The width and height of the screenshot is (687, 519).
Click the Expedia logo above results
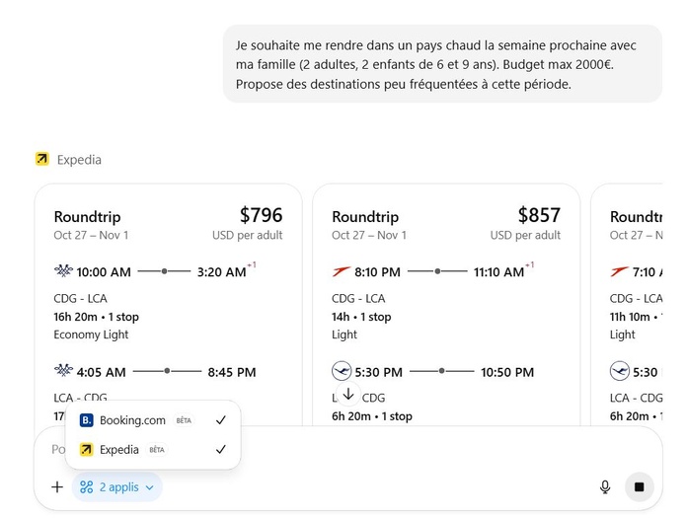point(41,159)
